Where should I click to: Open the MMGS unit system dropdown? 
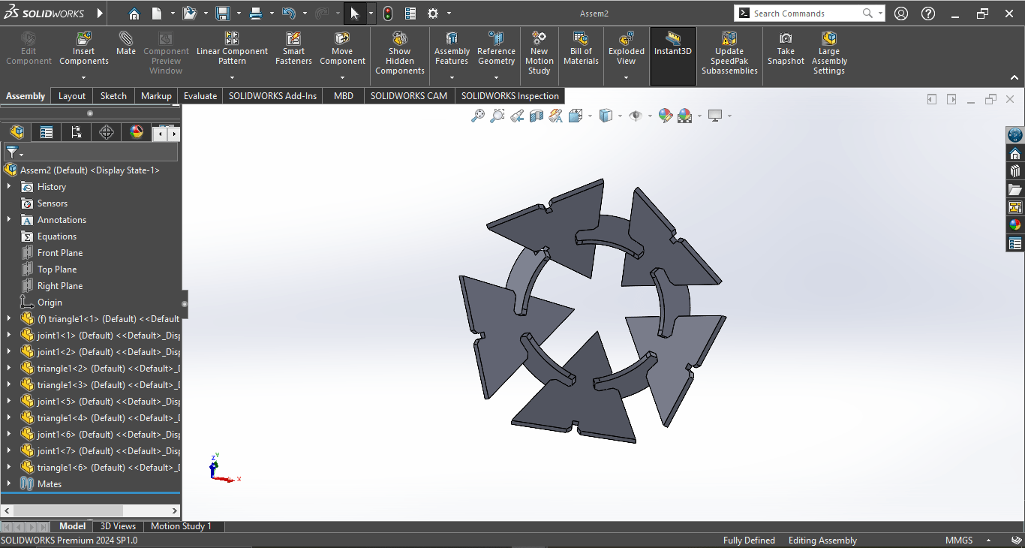pyautogui.click(x=988, y=540)
